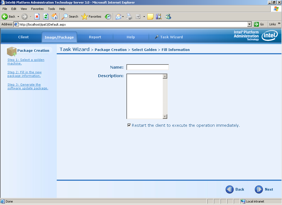
Task: Open the Favorites star toolbar button
Action: [x=91, y=17]
